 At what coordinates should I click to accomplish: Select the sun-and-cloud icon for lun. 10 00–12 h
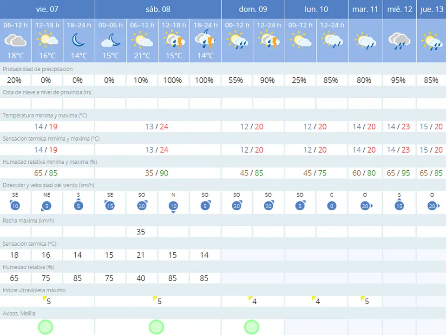[x=301, y=40]
